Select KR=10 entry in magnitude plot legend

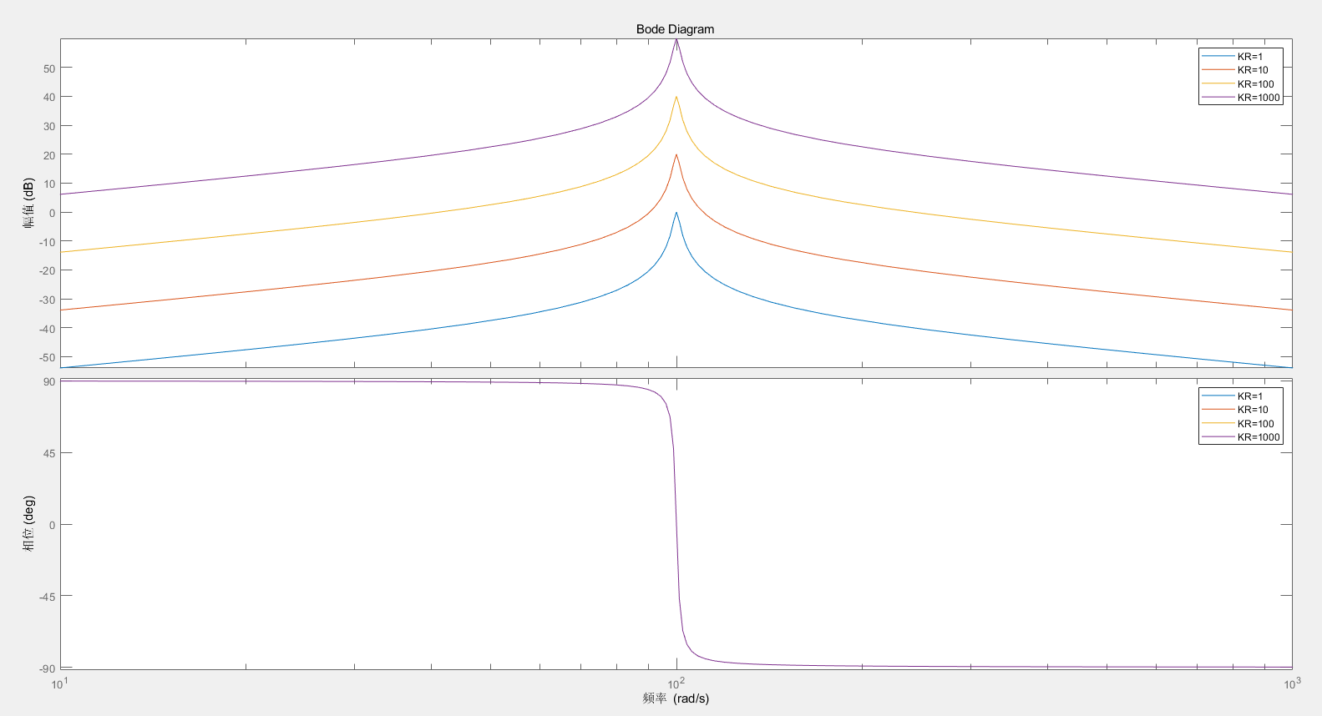tap(1252, 70)
